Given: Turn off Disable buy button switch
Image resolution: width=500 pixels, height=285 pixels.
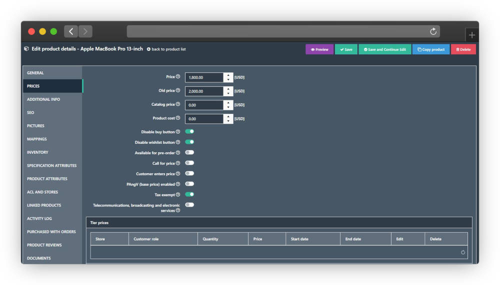Looking at the screenshot, I should [x=189, y=131].
